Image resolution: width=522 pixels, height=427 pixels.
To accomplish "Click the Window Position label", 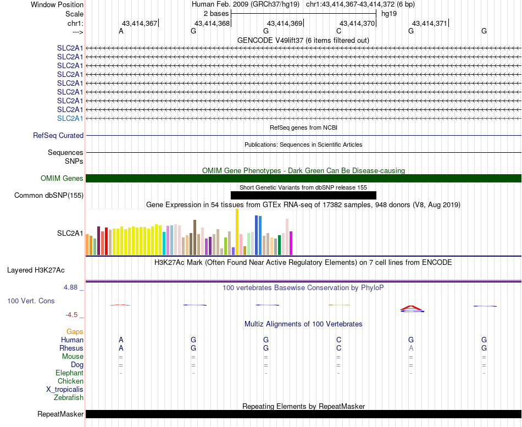I will click(x=57, y=4).
